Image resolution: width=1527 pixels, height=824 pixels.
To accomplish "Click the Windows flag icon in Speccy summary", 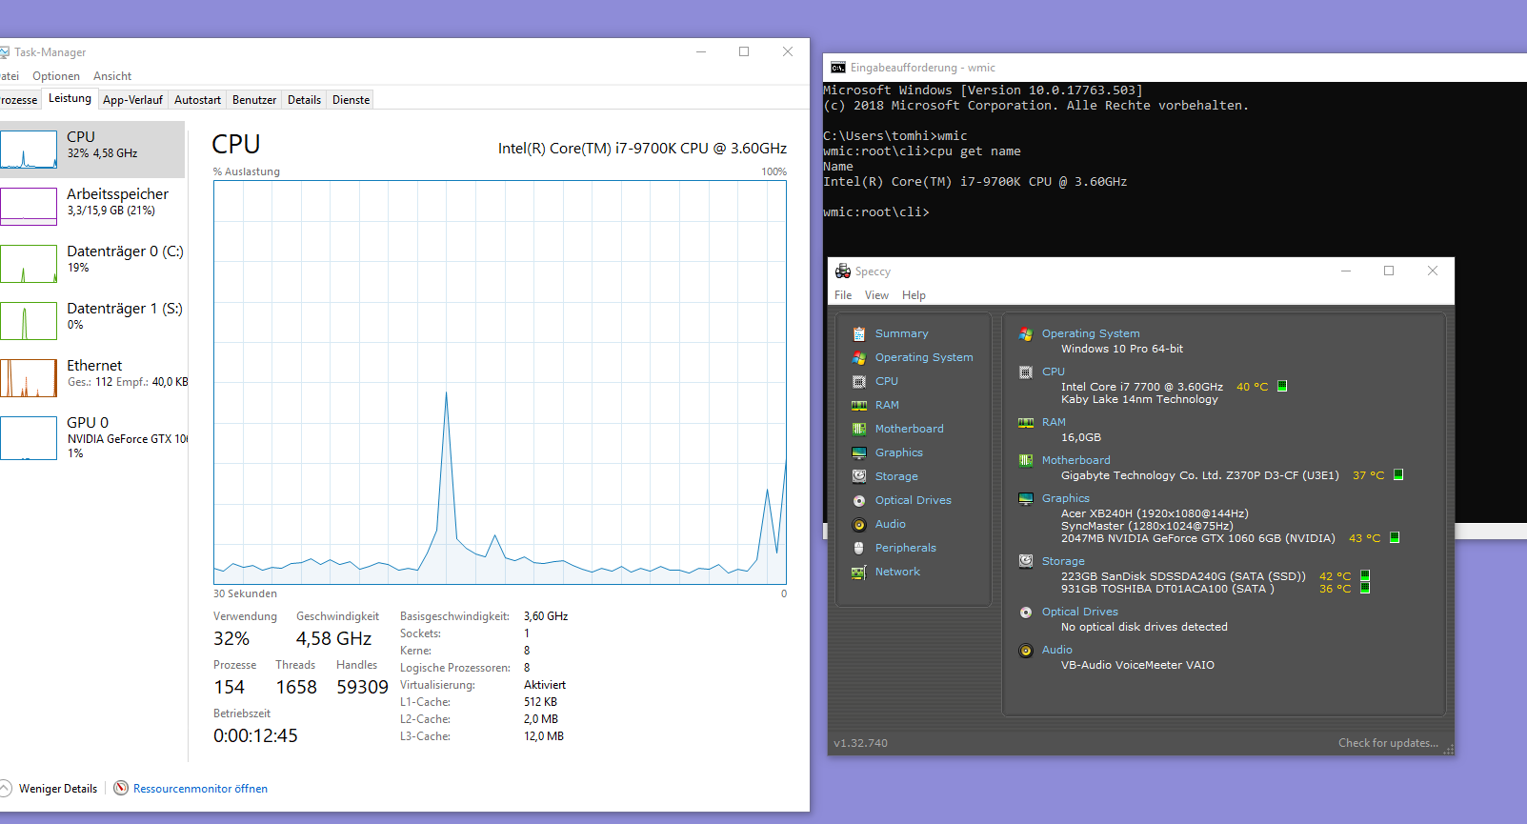I will click(1025, 333).
